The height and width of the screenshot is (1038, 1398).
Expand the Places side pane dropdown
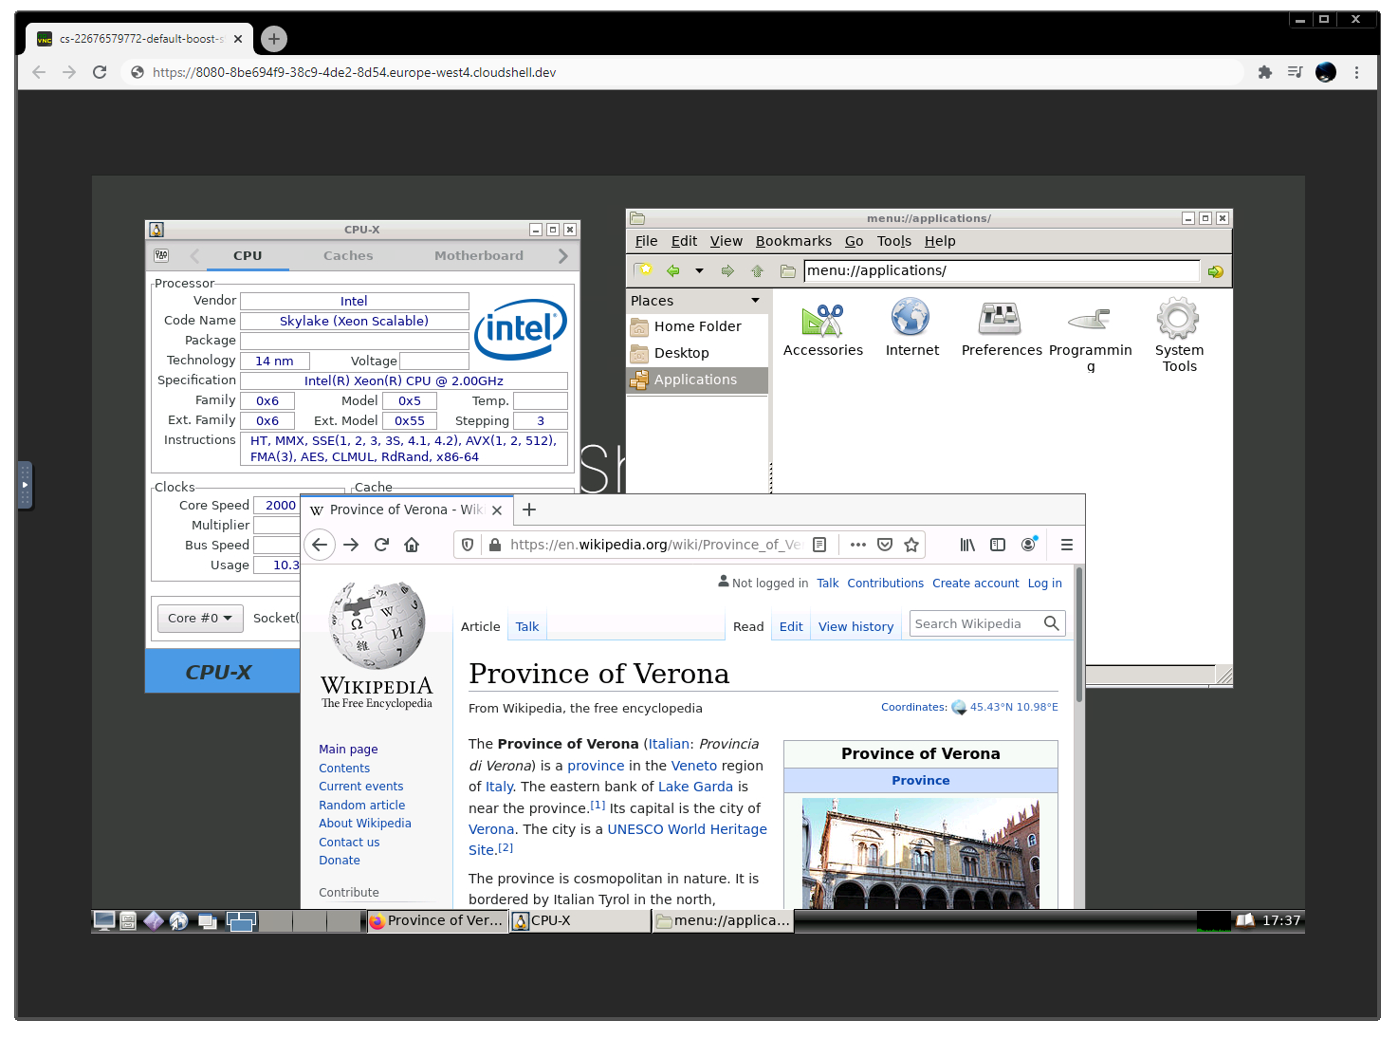point(756,301)
